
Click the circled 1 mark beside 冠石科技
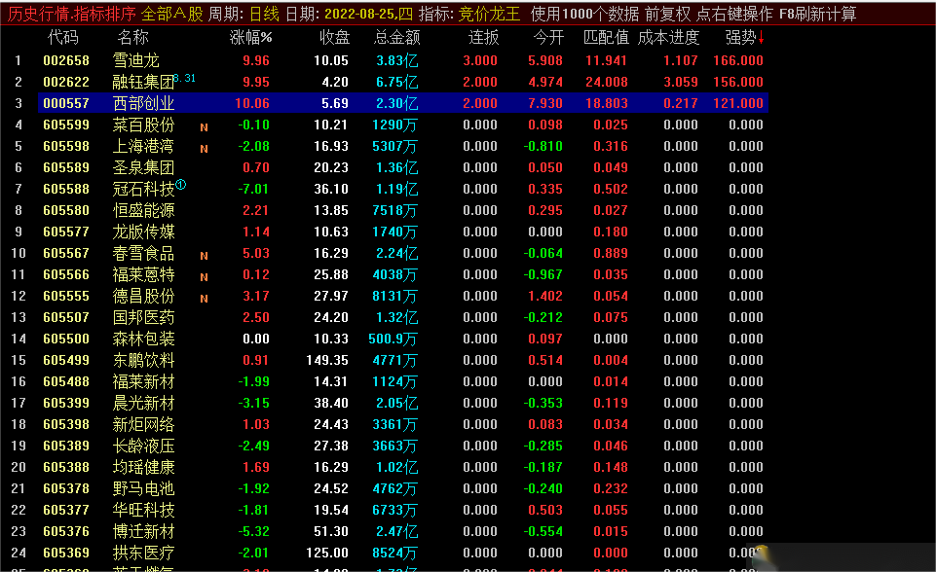click(x=181, y=184)
